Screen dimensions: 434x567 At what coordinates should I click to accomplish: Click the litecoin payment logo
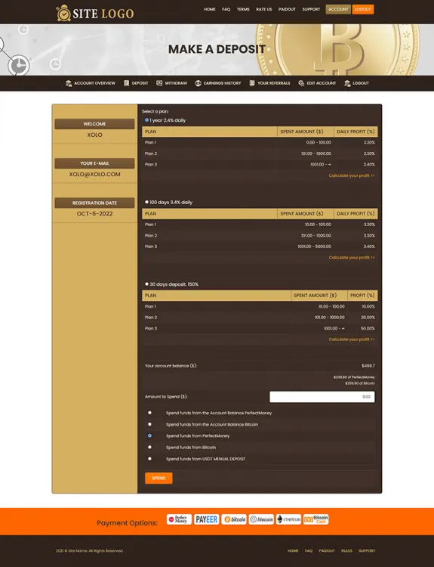(261, 519)
